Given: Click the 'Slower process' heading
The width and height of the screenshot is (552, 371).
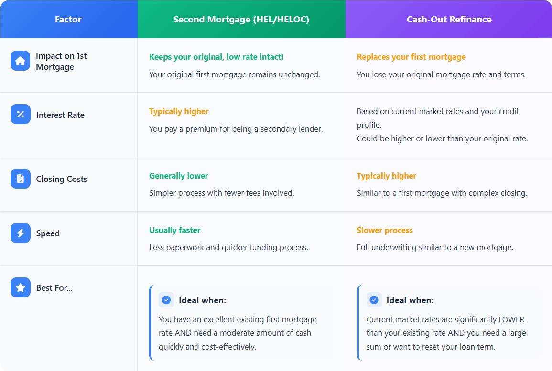Looking at the screenshot, I should click(x=385, y=230).
